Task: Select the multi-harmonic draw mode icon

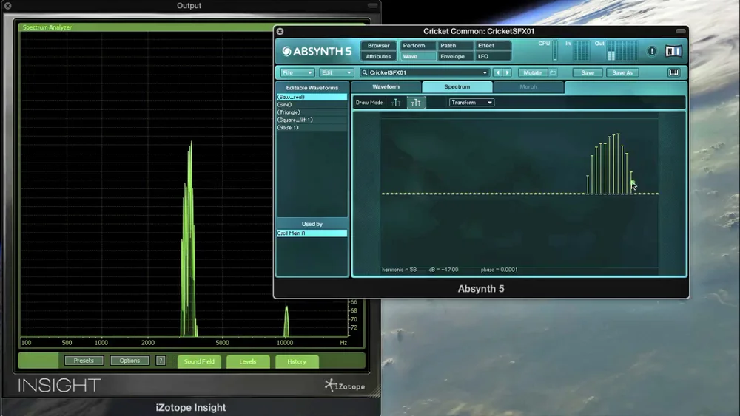Action: pos(416,103)
